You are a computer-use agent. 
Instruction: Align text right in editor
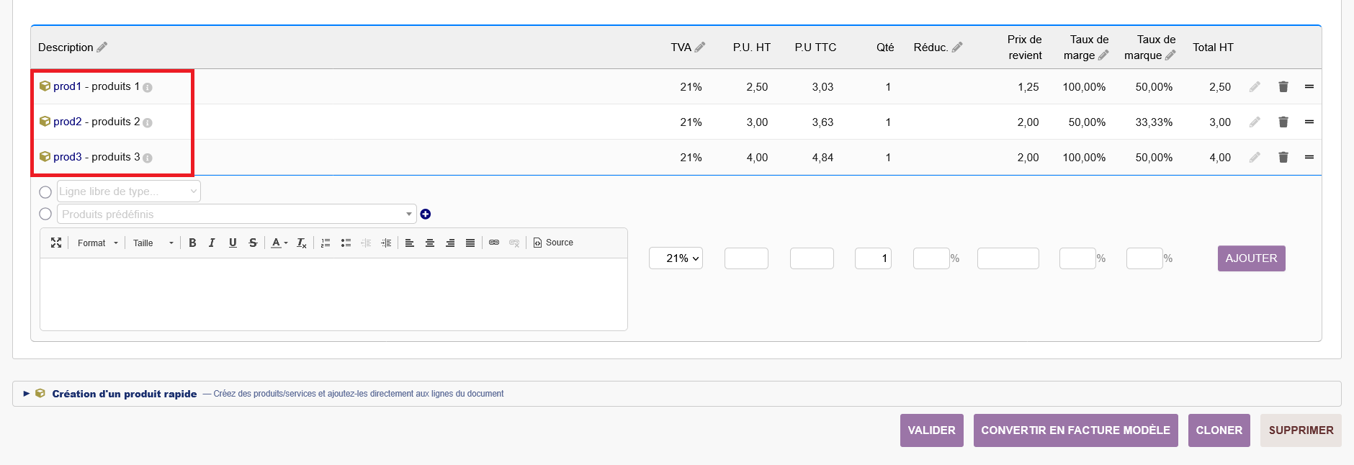pos(450,243)
